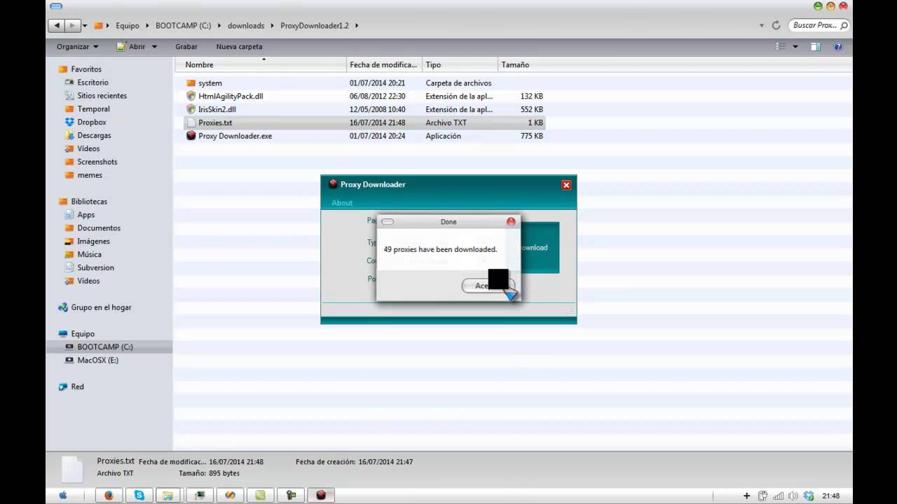Click Nueva carpeta in the toolbar
Screen dimensions: 897x504
pyautogui.click(x=239, y=47)
